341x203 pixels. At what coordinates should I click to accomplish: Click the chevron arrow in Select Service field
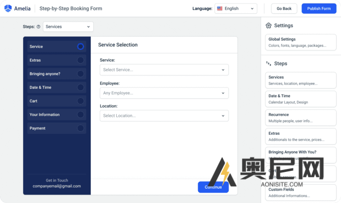tap(223, 70)
